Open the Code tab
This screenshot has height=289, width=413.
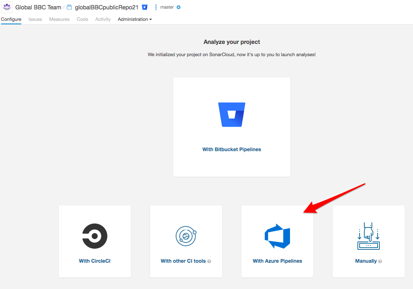[82, 19]
